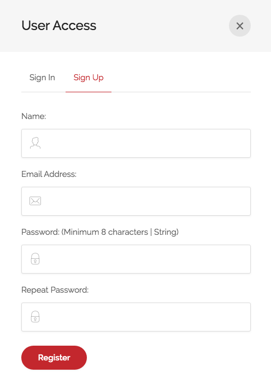
Task: Close the User Access dialog
Action: (239, 26)
